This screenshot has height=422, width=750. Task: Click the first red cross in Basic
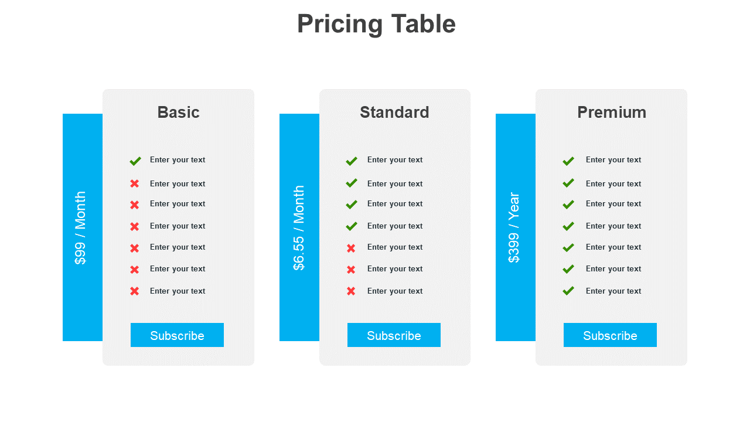click(x=135, y=183)
